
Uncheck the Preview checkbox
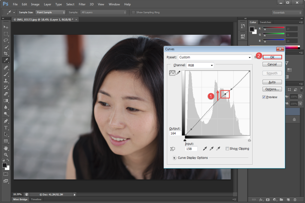tap(264, 97)
